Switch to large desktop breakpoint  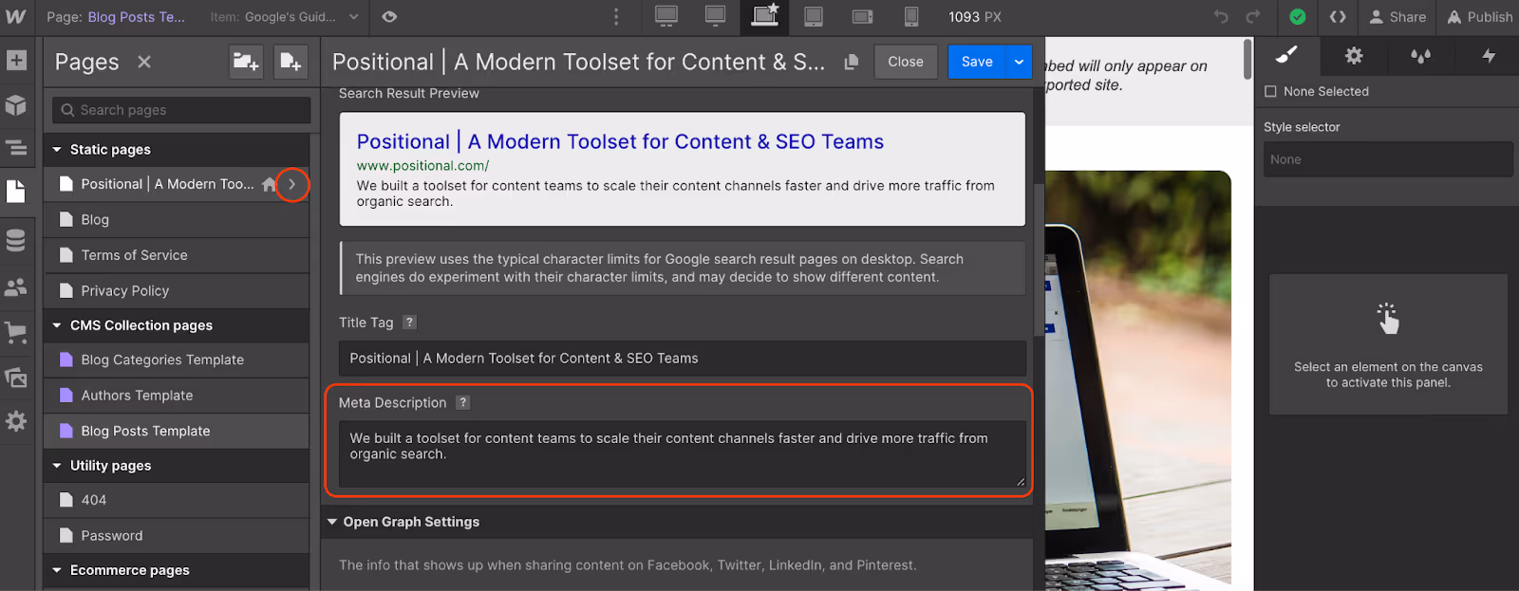tap(666, 16)
